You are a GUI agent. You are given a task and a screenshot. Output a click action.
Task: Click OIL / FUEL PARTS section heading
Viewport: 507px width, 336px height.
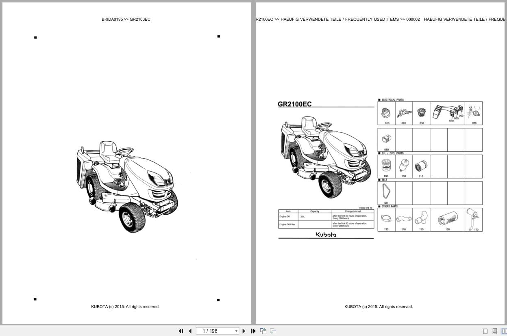coord(392,153)
